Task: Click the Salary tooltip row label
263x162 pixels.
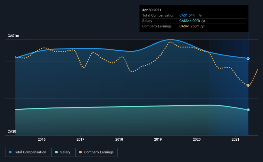Action: [147, 21]
